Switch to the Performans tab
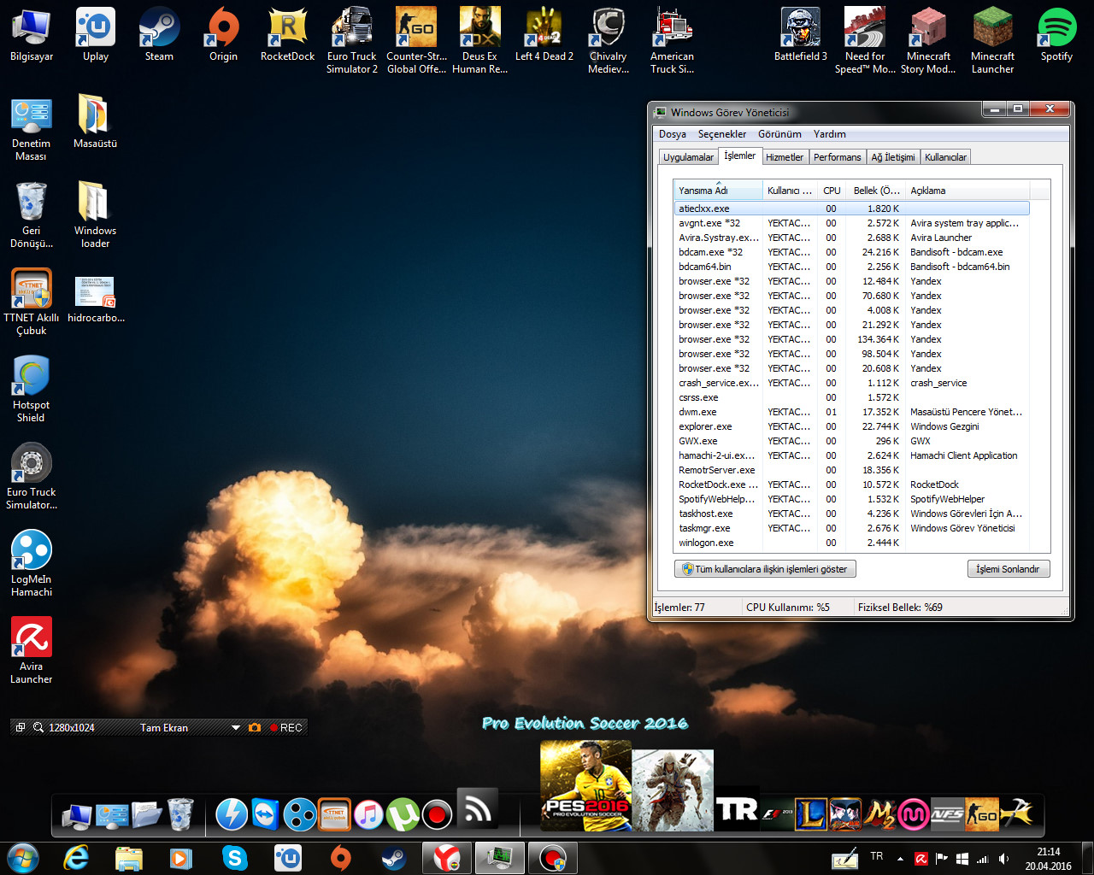Image resolution: width=1094 pixels, height=875 pixels. (837, 157)
